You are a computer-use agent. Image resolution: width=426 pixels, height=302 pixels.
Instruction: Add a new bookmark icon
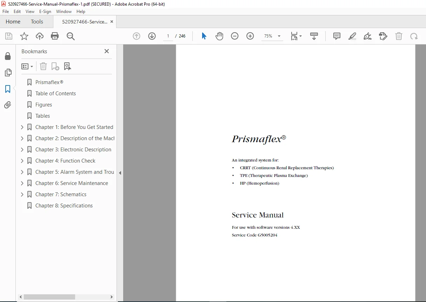(x=55, y=66)
